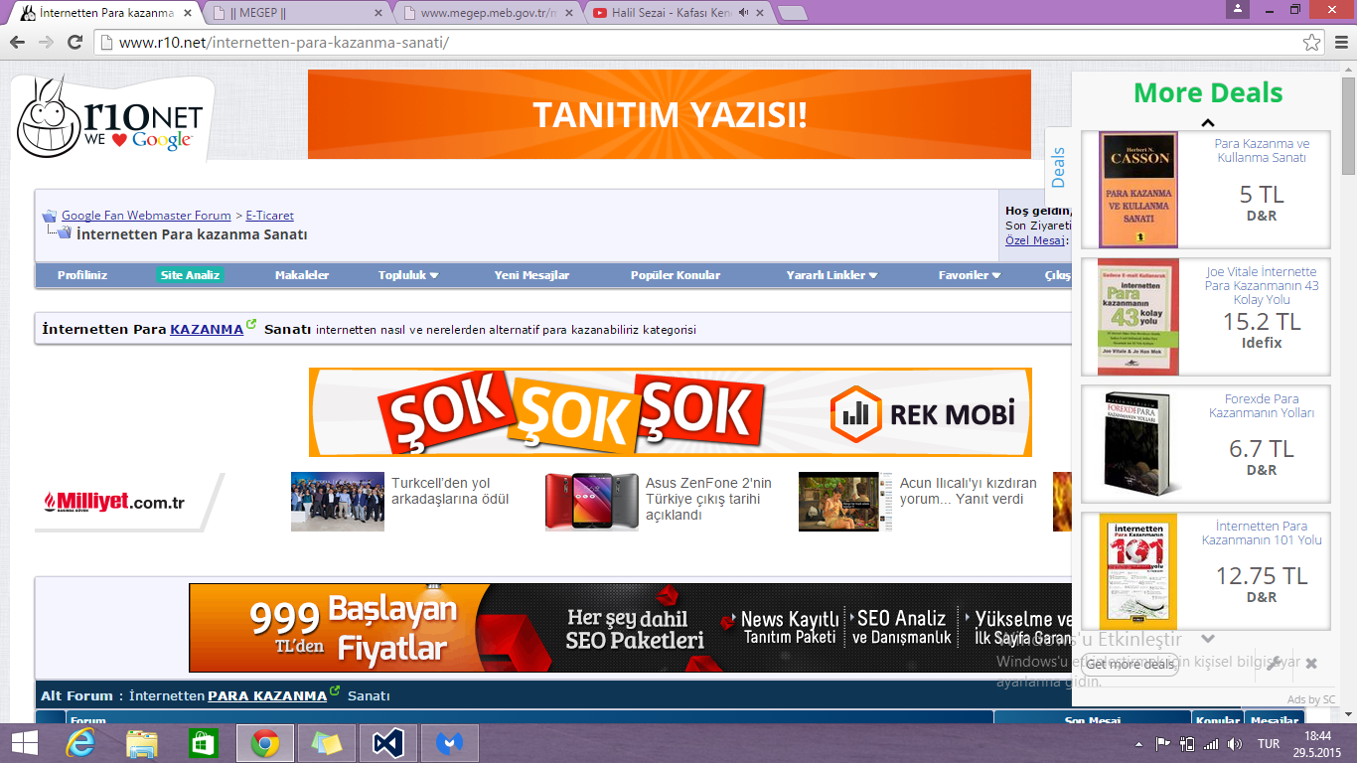Open Popüler Konular in the navbar
This screenshot has width=1357, height=763.
coord(676,275)
